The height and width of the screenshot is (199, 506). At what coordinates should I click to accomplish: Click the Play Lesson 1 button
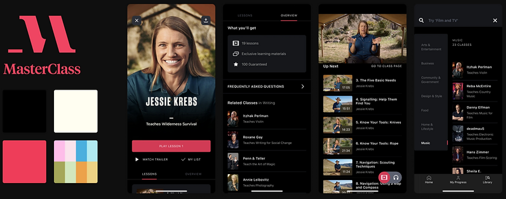(171, 146)
